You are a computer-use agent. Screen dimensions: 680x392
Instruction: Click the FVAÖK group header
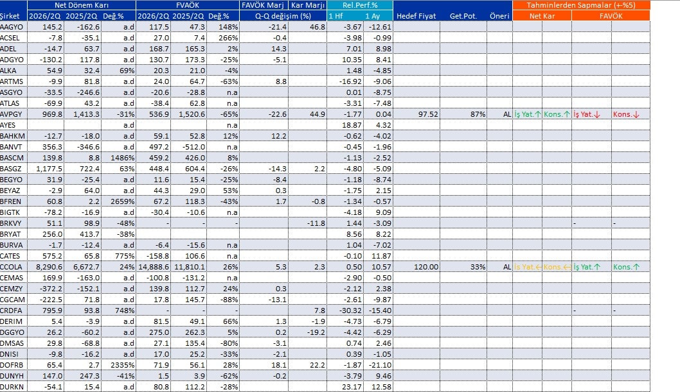(x=187, y=5)
